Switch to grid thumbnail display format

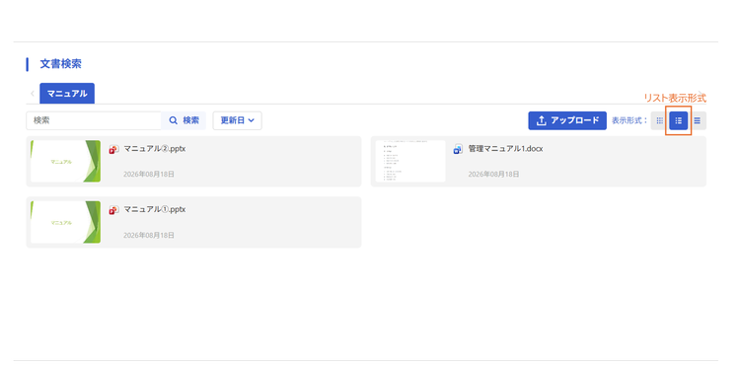(x=660, y=120)
